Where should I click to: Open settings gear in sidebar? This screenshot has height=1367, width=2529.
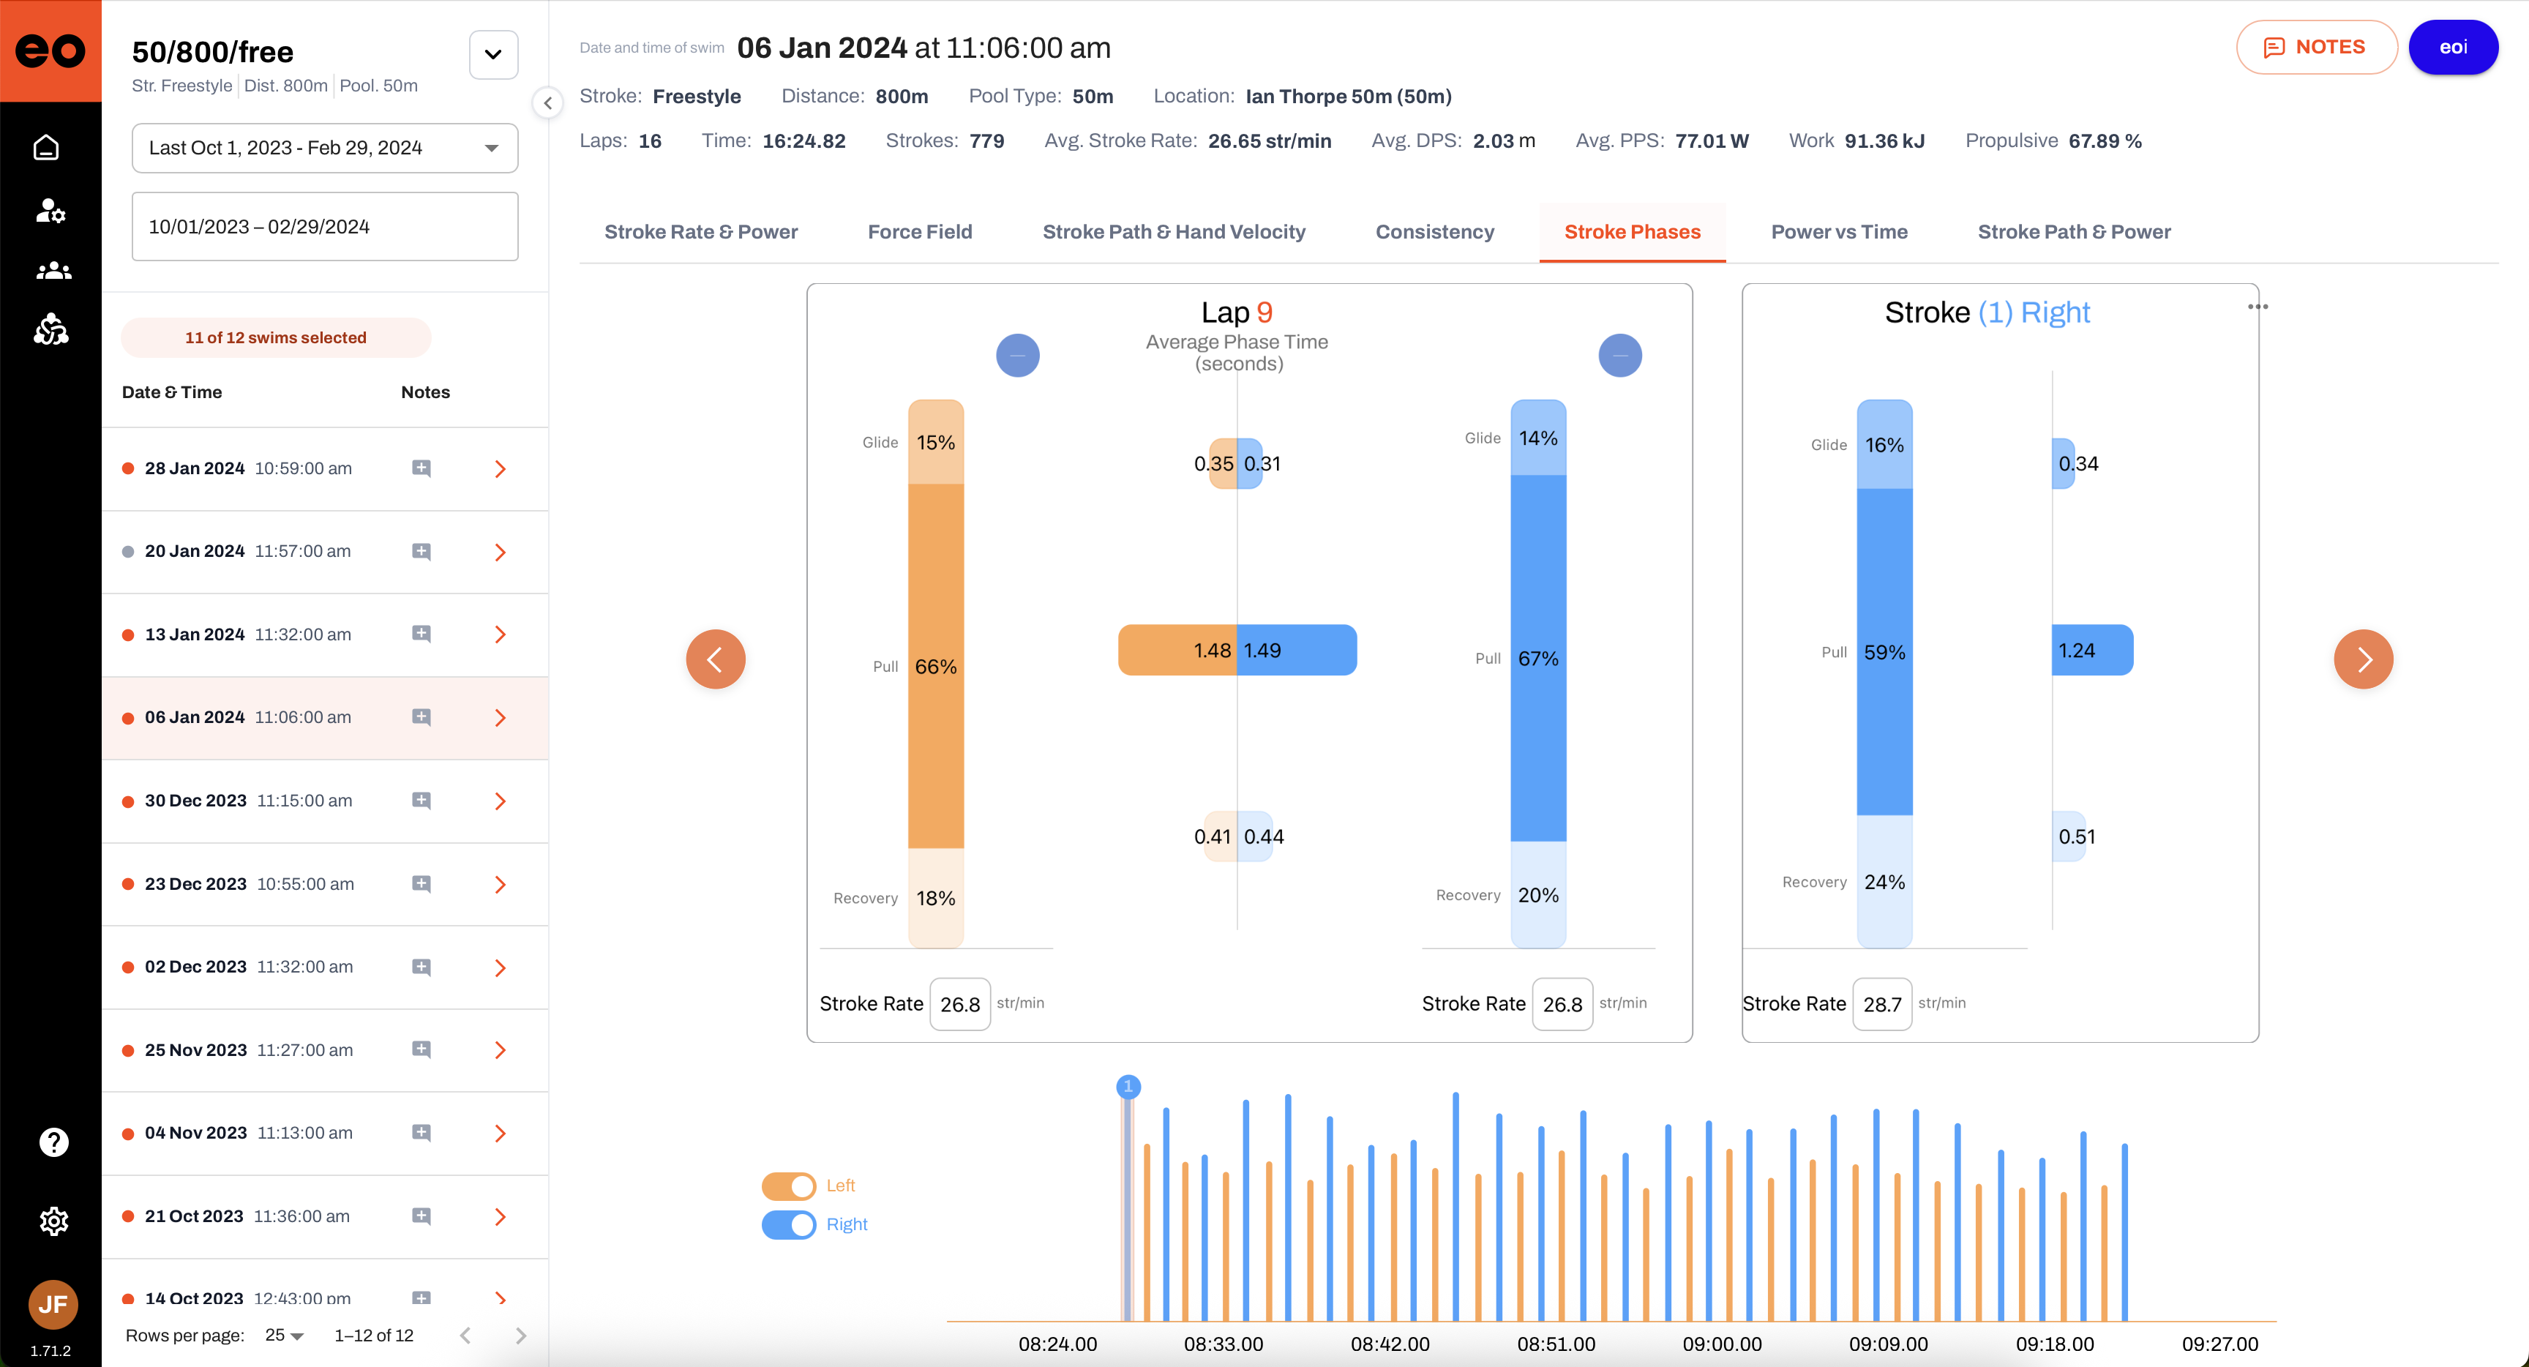(53, 1221)
